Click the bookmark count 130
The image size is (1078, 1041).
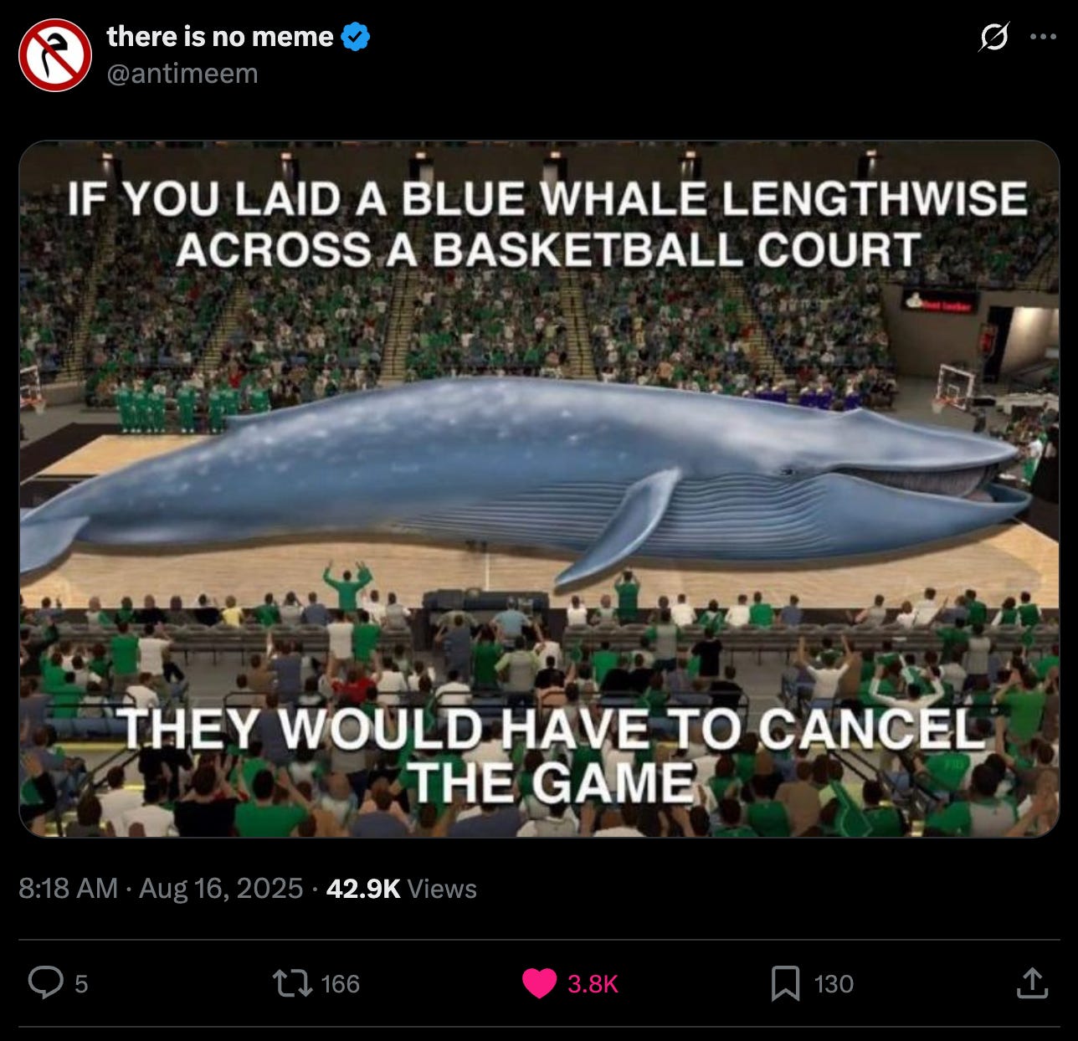click(x=834, y=984)
